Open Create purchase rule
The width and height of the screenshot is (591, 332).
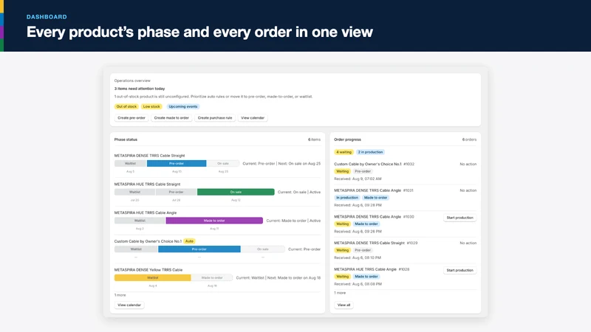point(215,118)
